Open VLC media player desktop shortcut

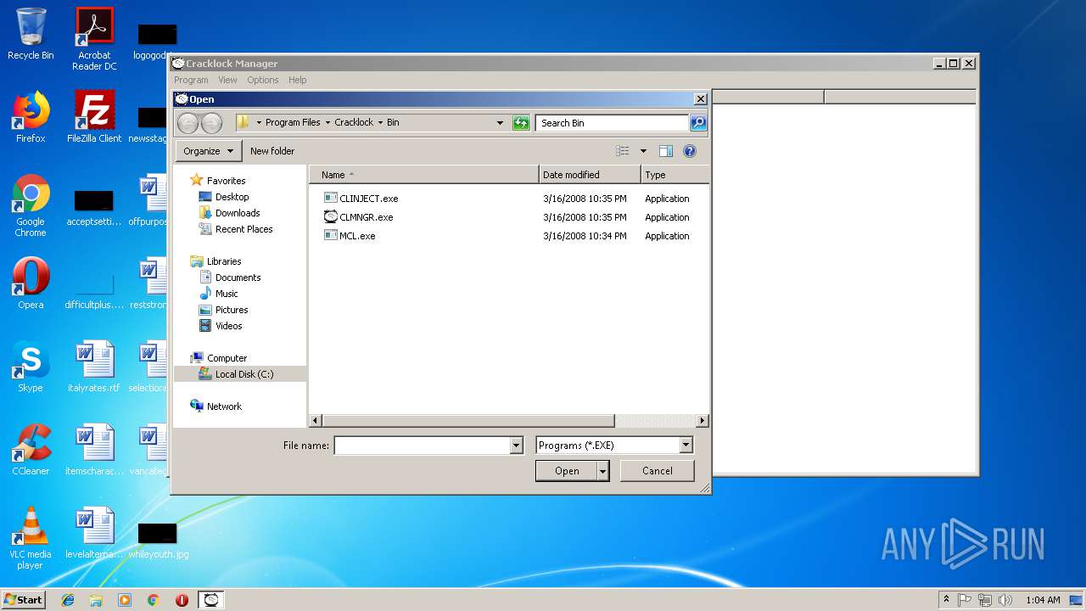point(31,538)
